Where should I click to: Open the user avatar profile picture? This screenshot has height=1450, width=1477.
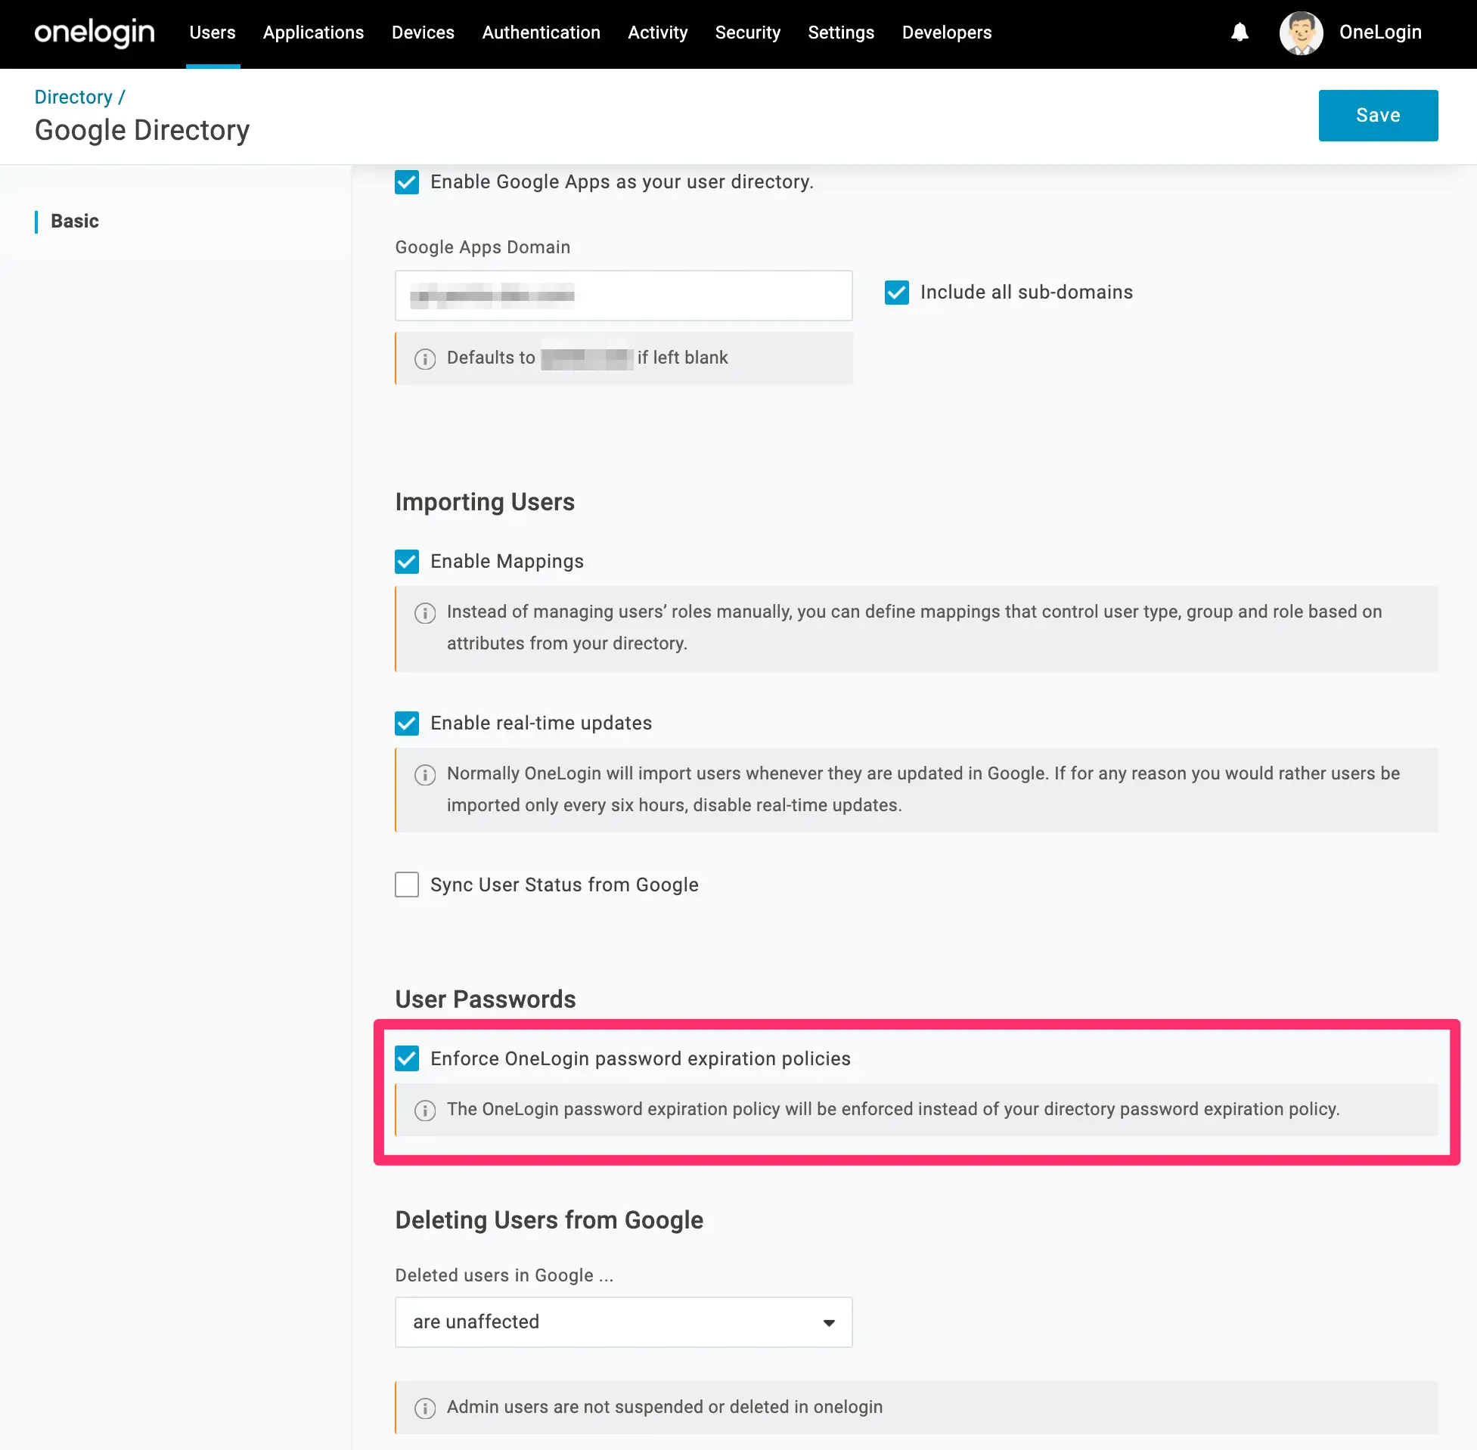1300,33
